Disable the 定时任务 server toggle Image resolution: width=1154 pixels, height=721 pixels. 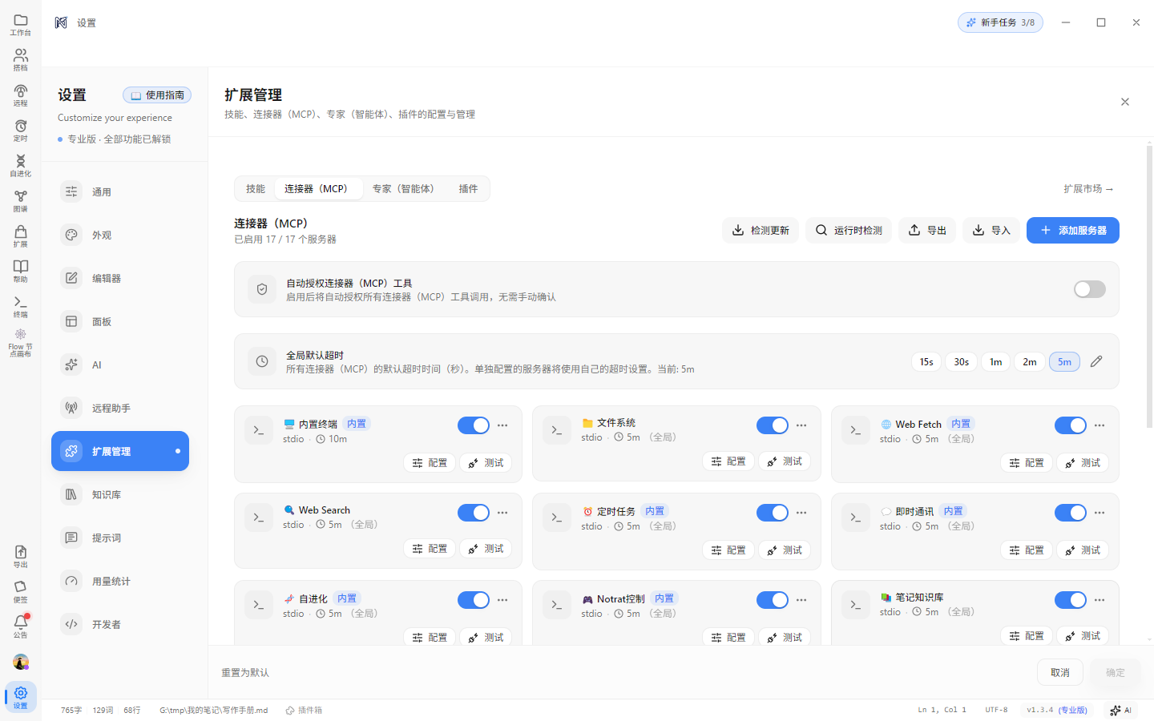point(773,513)
